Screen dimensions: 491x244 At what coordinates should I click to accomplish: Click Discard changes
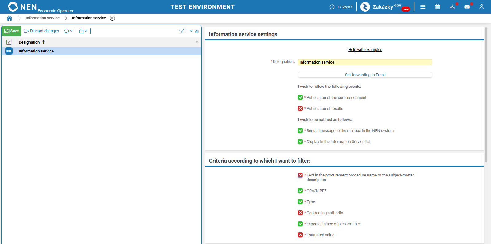(x=41, y=31)
